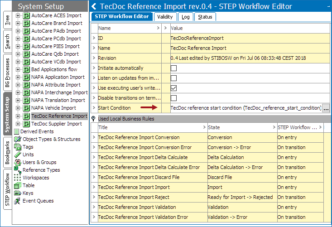Image resolution: width=332 pixels, height=227 pixels.
Task: Click the Reference Types icon
Action: [18, 170]
